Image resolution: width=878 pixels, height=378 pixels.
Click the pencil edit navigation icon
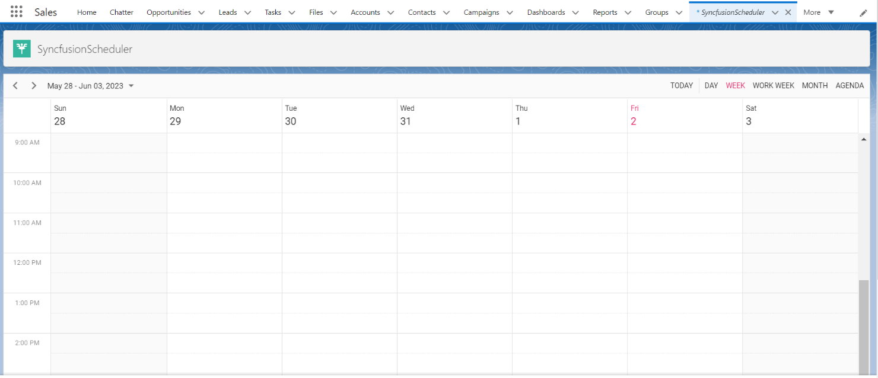tap(863, 12)
